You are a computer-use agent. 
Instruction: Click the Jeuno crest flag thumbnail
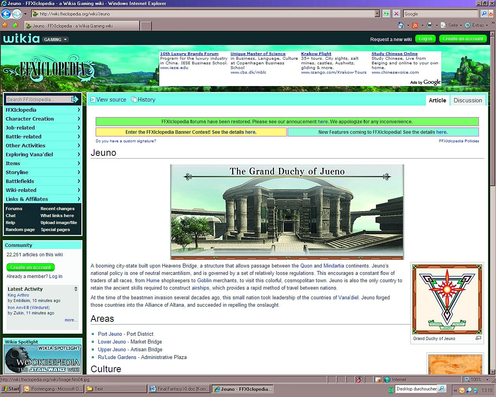click(x=447, y=299)
